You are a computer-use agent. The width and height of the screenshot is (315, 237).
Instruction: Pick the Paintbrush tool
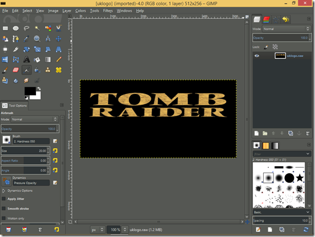5,70
